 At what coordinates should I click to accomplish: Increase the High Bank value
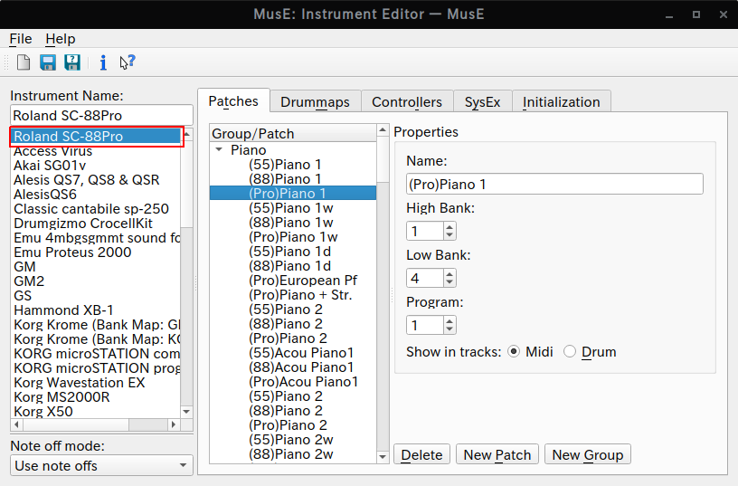[x=449, y=227]
